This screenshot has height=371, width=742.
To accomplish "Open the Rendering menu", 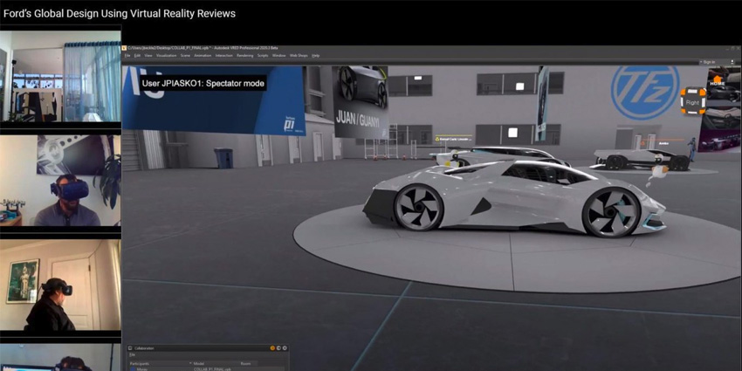I will 244,55.
